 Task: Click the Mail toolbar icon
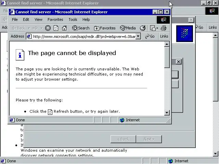point(153,28)
